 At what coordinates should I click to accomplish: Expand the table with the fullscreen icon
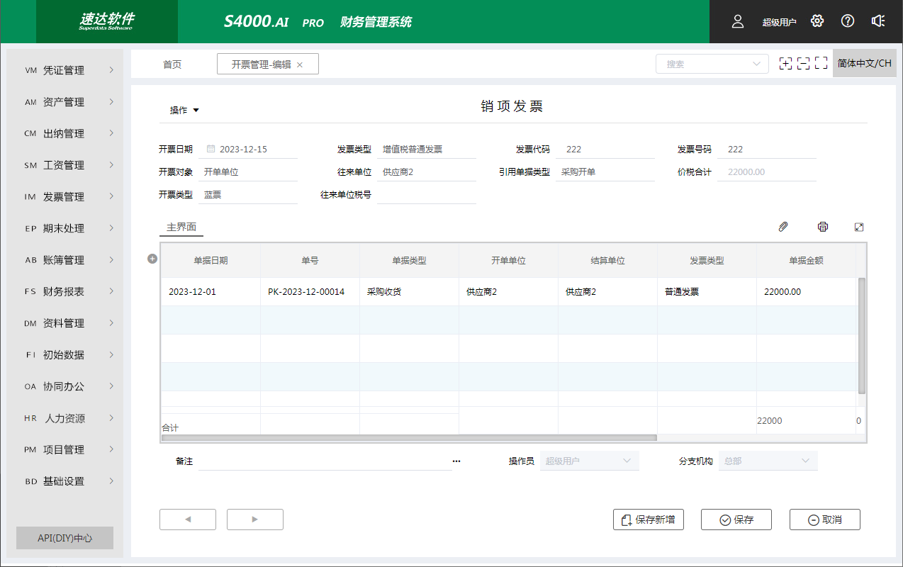(859, 227)
